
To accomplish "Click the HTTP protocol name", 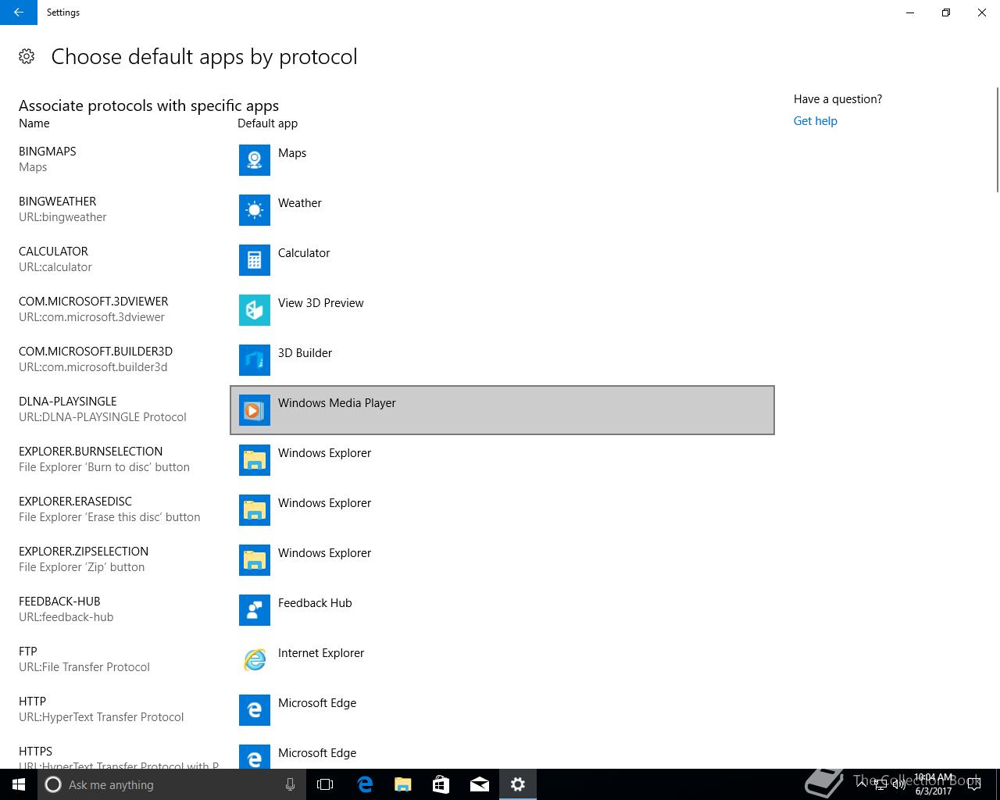I will (32, 702).
